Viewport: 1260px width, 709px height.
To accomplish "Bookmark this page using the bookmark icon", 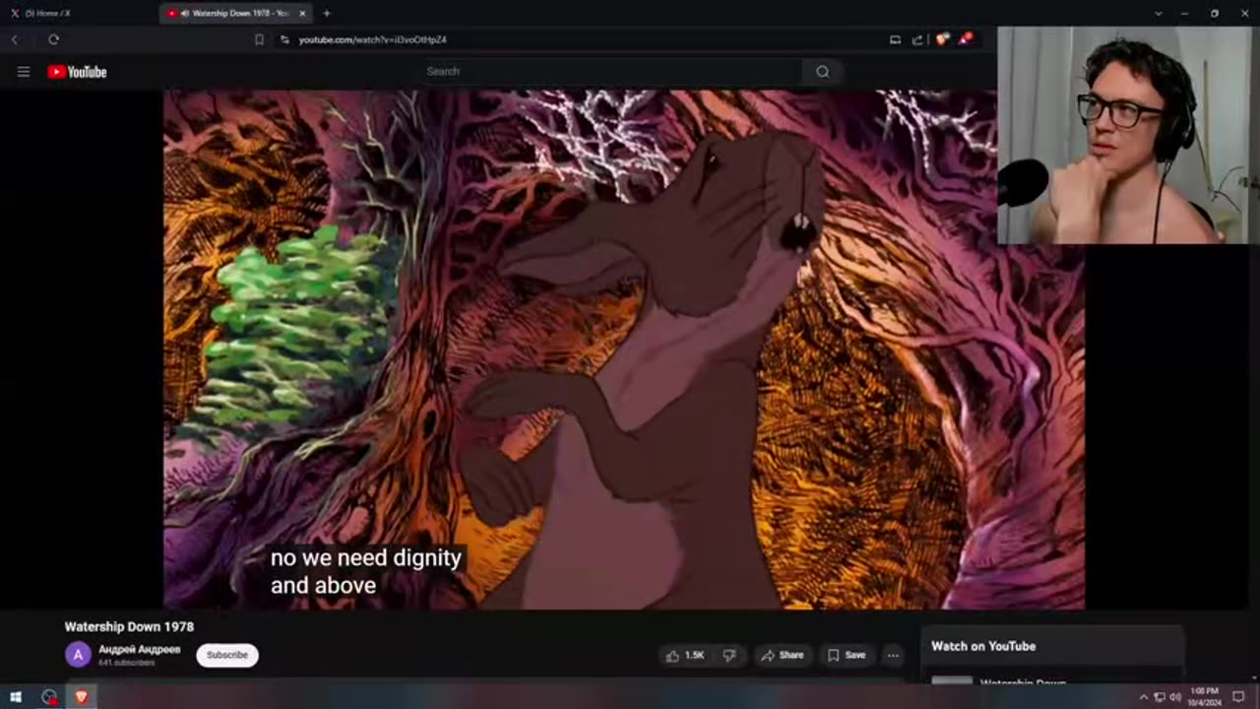I will tap(259, 39).
